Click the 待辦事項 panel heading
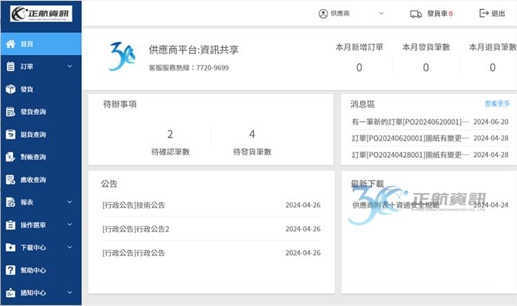 tap(120, 105)
